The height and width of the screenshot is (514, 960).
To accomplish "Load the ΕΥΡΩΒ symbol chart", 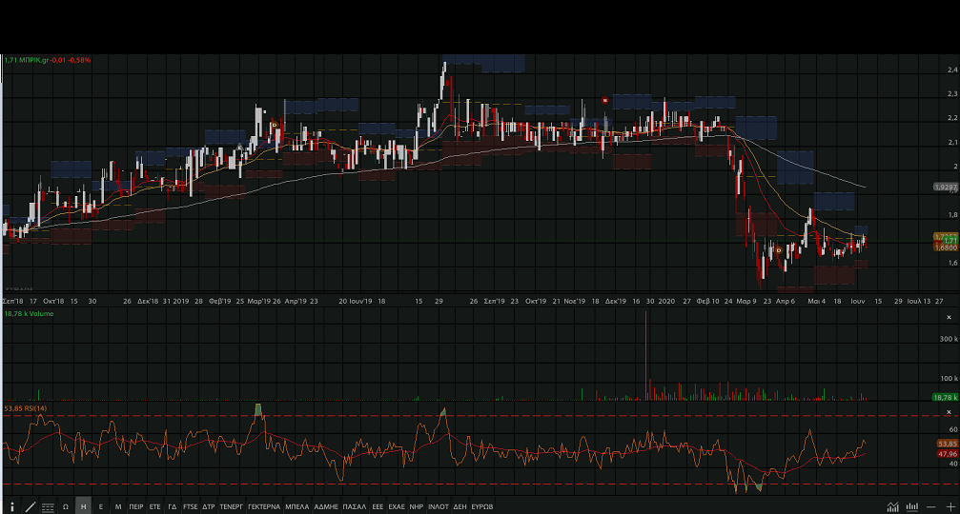I will coord(483,507).
